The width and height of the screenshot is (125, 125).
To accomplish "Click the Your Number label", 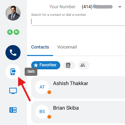I will (62, 7).
